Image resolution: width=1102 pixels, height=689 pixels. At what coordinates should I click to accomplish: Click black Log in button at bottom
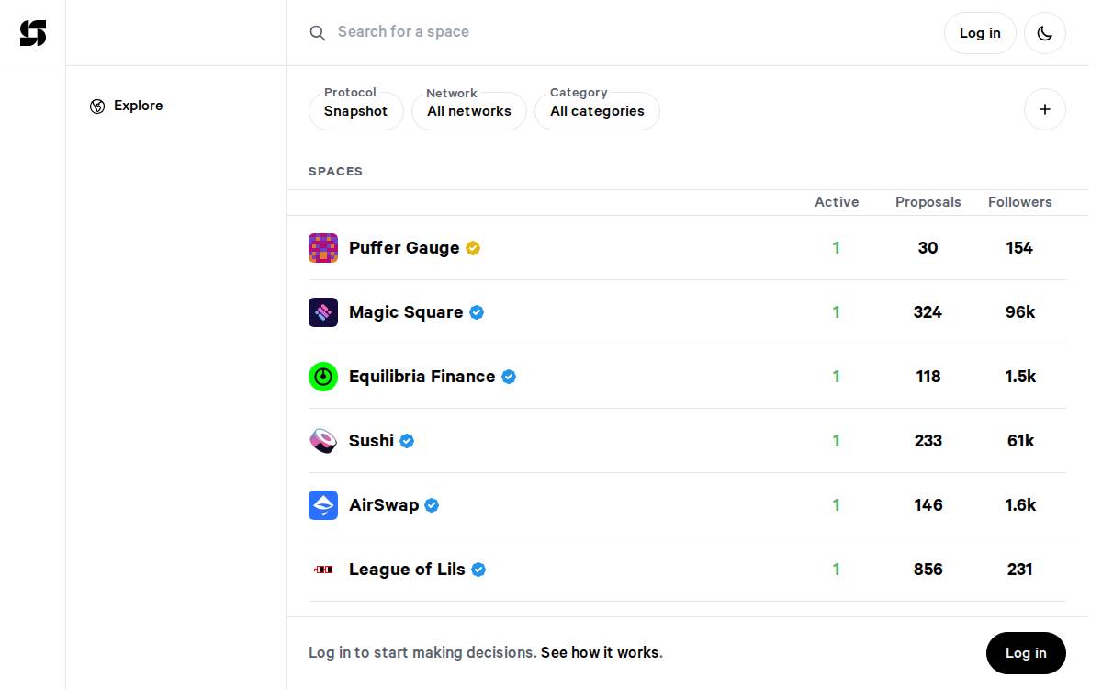pyautogui.click(x=1026, y=653)
